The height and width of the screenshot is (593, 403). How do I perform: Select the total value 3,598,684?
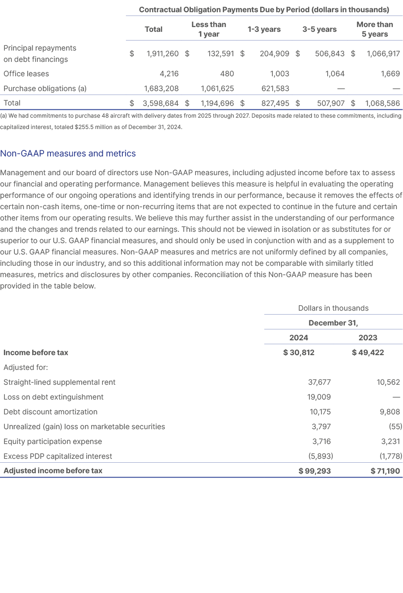click(x=161, y=103)
